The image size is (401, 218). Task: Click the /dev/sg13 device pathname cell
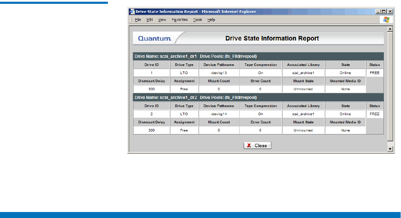219,73
